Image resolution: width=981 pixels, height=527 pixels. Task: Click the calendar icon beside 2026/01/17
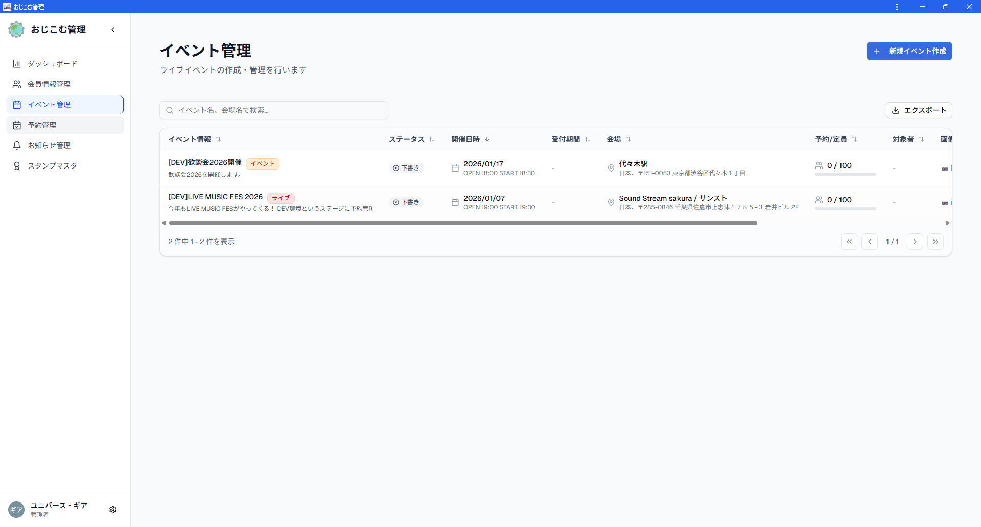click(x=455, y=167)
